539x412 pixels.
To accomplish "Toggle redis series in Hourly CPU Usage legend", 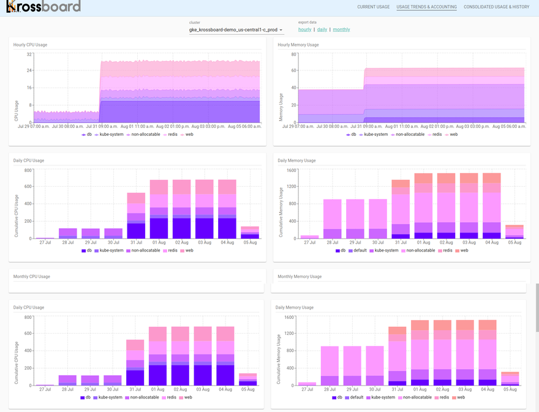I will [x=171, y=134].
